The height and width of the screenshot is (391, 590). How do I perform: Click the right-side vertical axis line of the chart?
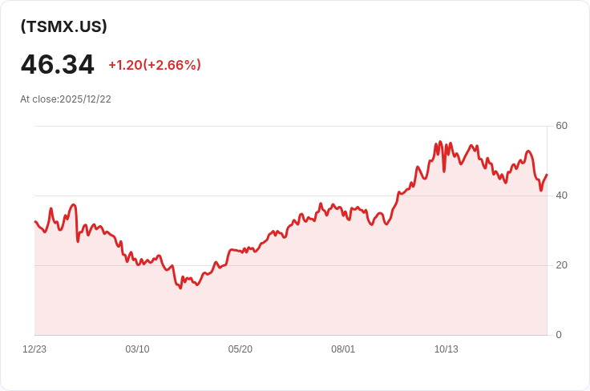[548, 240]
